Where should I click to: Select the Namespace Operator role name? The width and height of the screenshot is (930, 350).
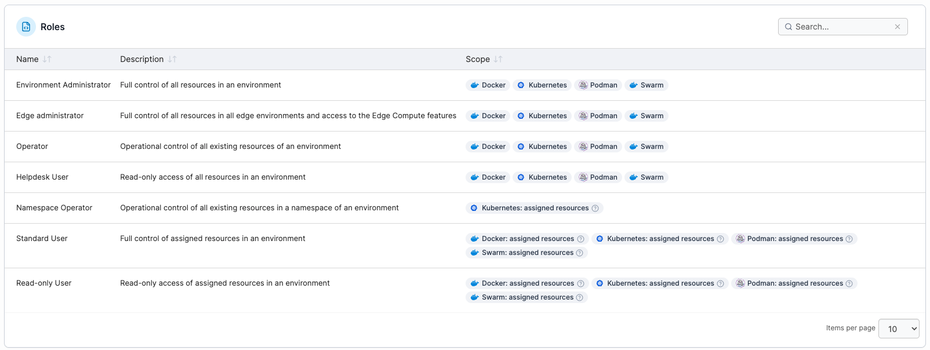[x=54, y=207]
